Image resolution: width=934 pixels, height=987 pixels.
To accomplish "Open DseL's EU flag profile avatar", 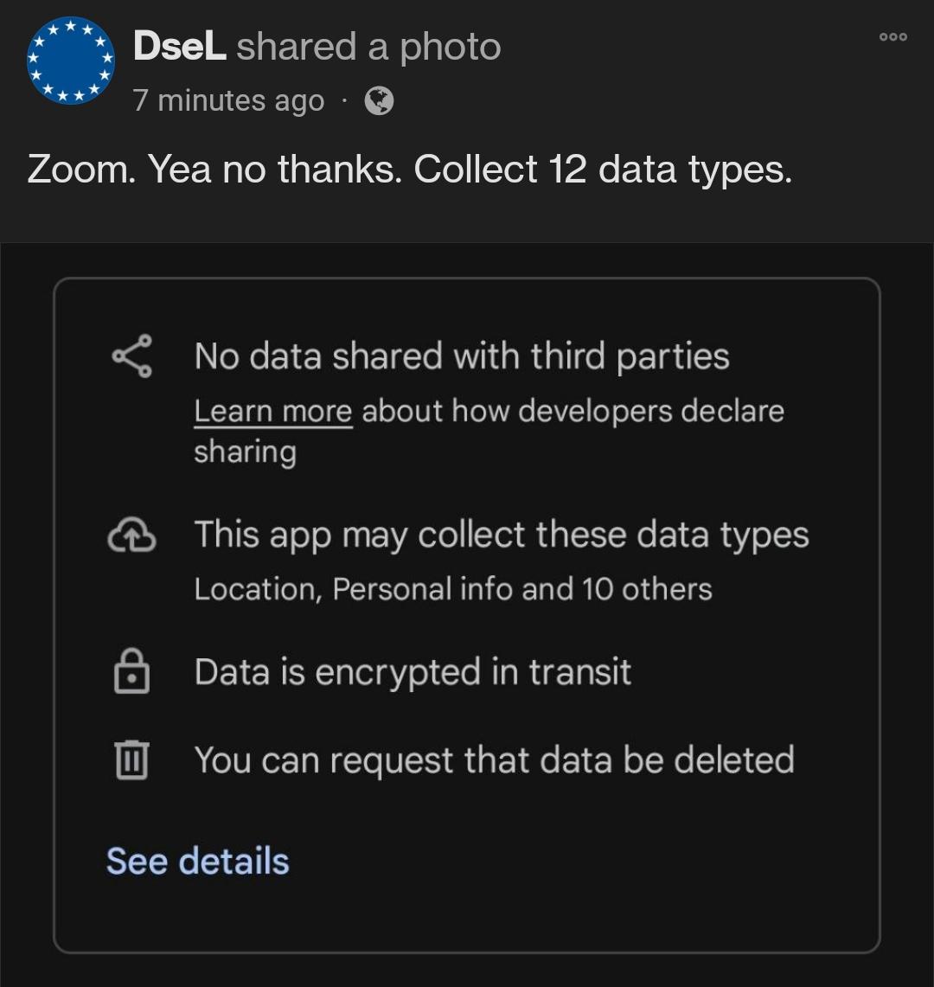I will (x=71, y=61).
